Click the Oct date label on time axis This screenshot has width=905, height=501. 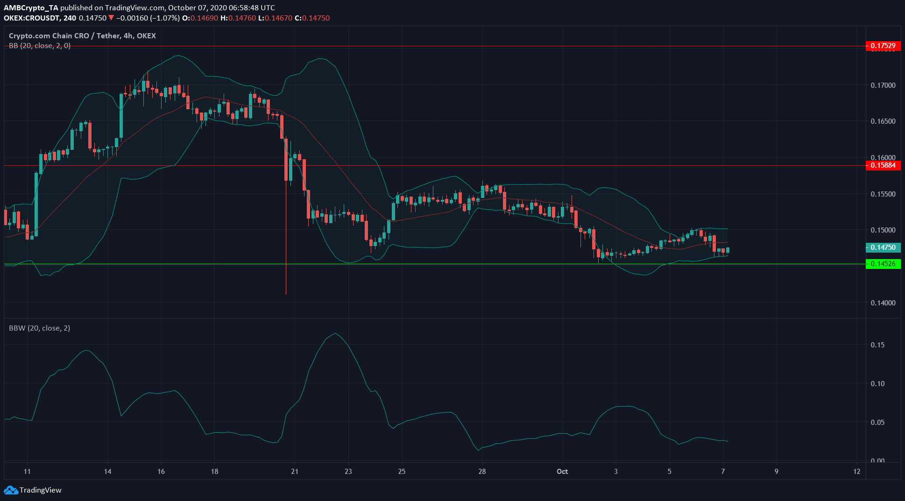pos(562,471)
